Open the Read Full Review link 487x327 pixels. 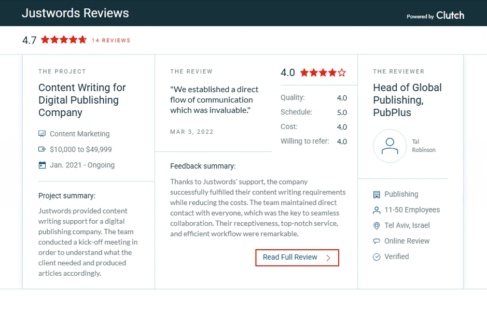pyautogui.click(x=297, y=258)
